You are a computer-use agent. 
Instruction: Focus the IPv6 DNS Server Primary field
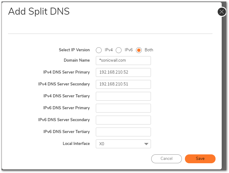(123, 108)
